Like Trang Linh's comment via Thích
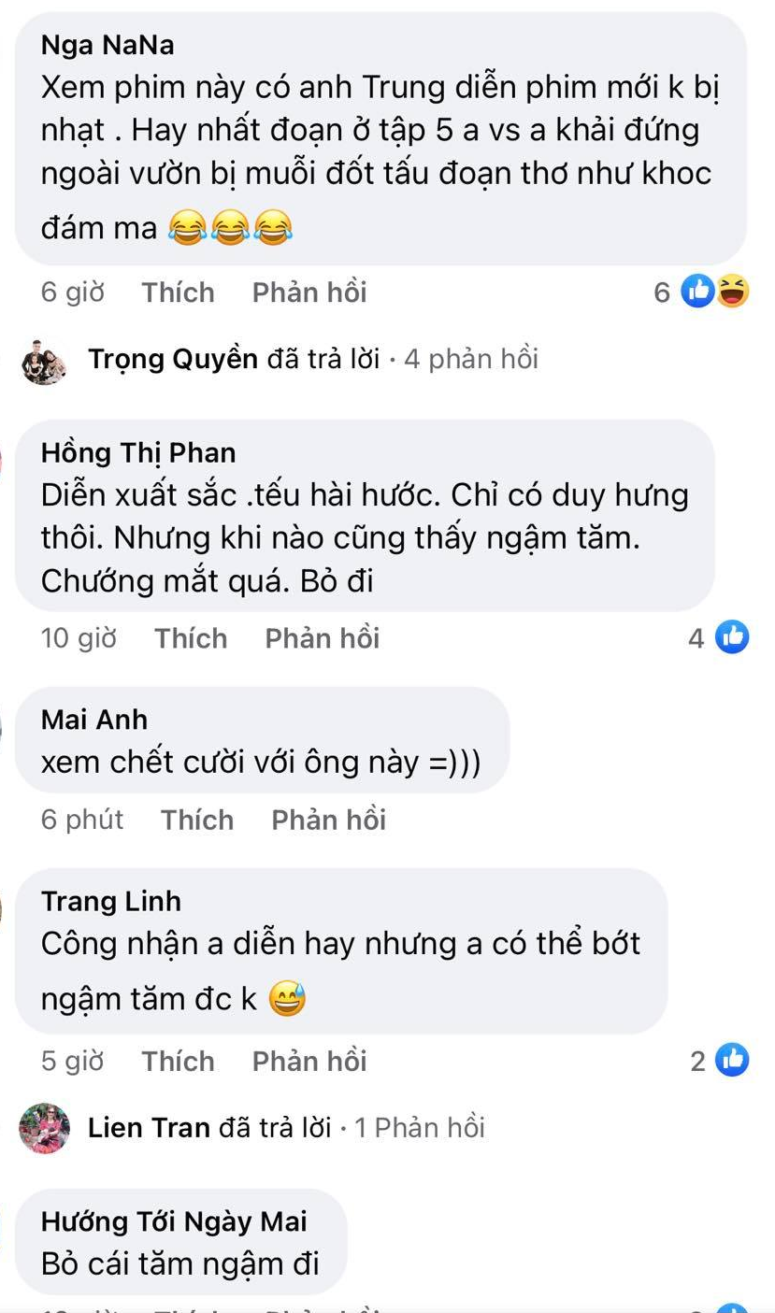 (x=179, y=1061)
